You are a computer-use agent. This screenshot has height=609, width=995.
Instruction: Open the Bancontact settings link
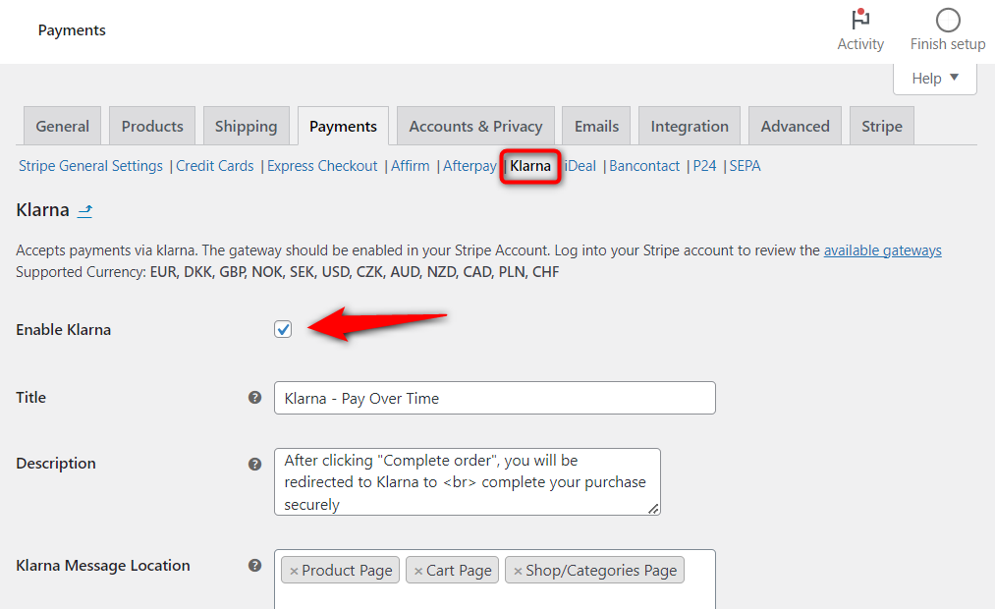[644, 166]
